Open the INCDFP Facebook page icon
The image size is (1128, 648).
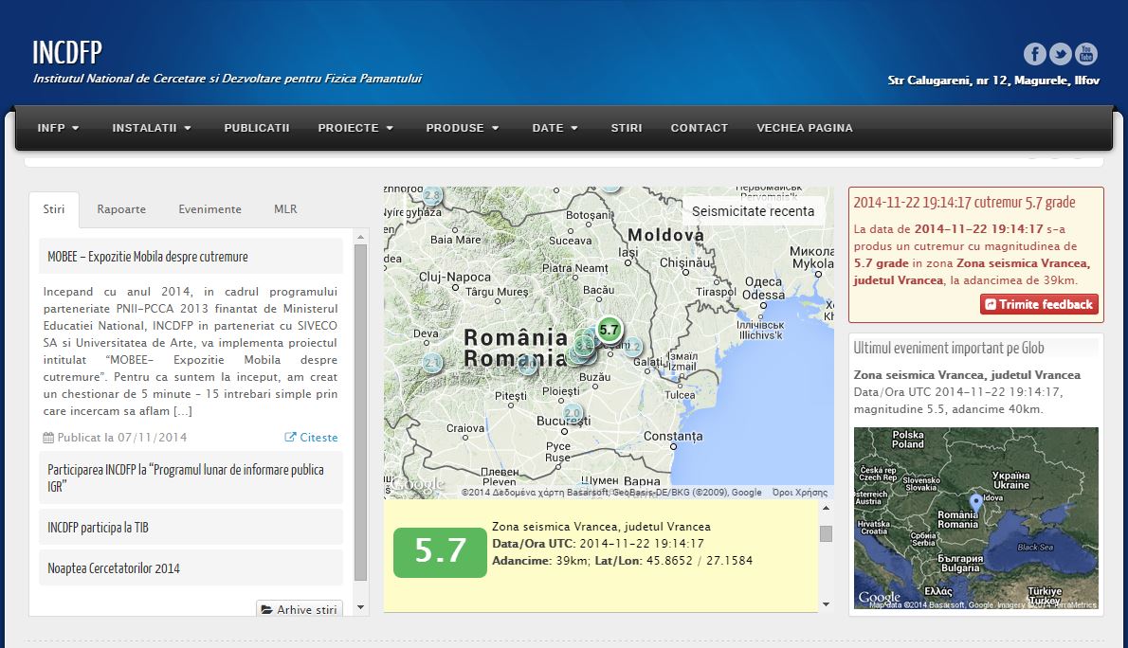click(x=1034, y=54)
